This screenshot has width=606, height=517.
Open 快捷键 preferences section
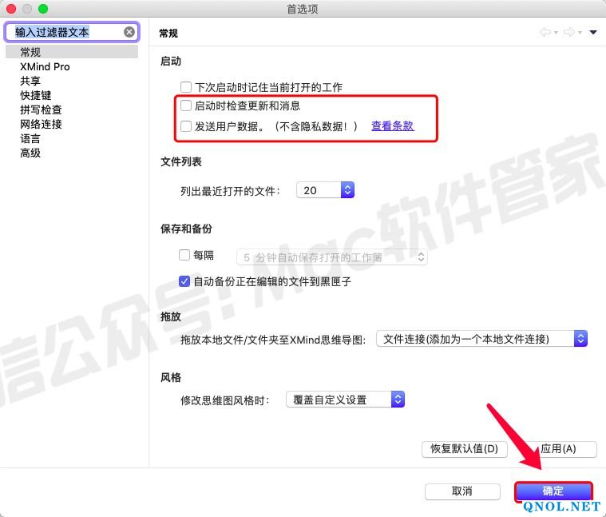[36, 95]
